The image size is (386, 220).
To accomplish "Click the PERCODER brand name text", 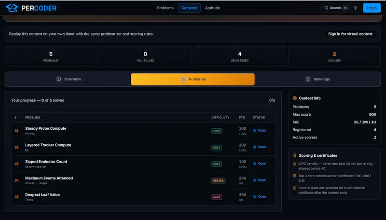I will pyautogui.click(x=39, y=8).
